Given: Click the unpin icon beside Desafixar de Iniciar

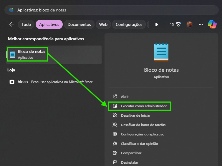Looking at the screenshot, I should [x=115, y=115].
